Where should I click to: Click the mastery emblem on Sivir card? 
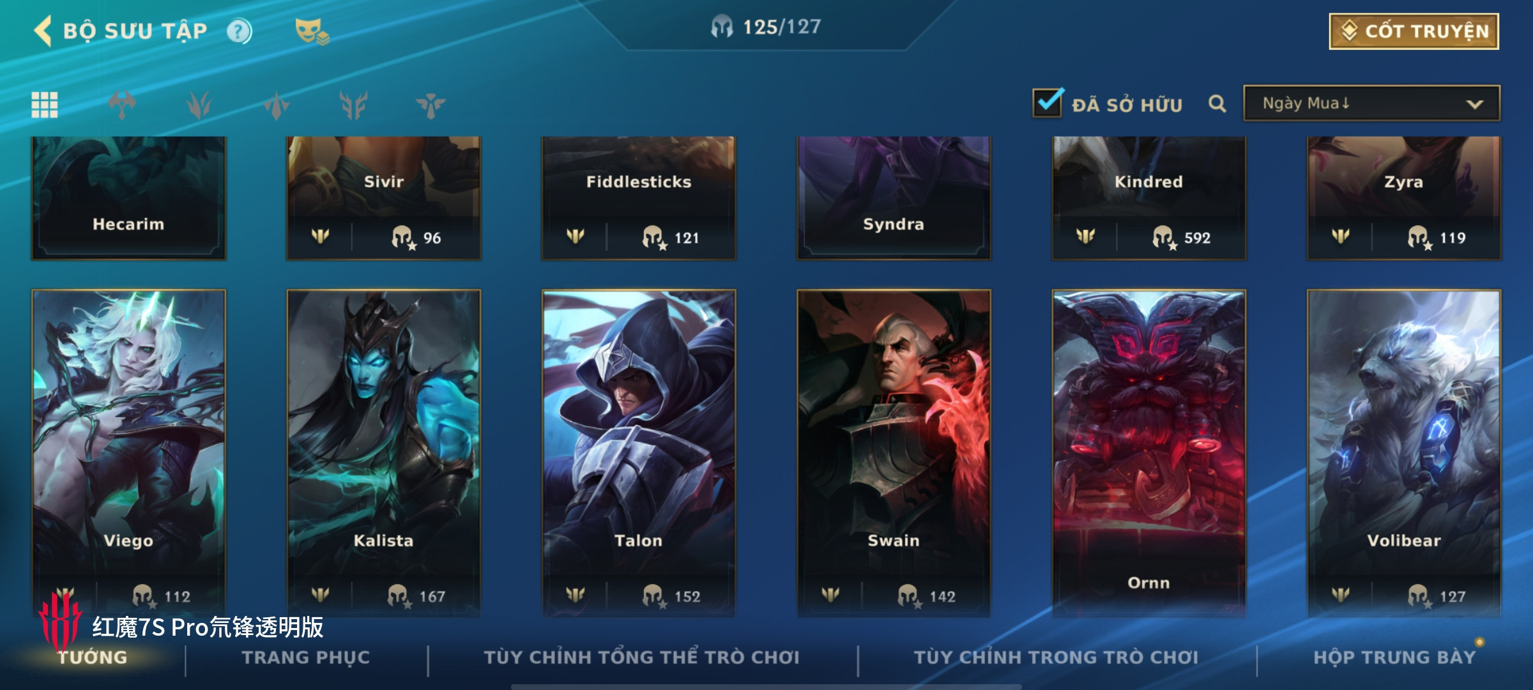click(x=320, y=237)
